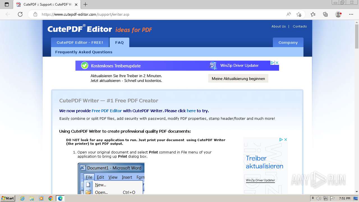Open the network tray icon

pos(325,198)
